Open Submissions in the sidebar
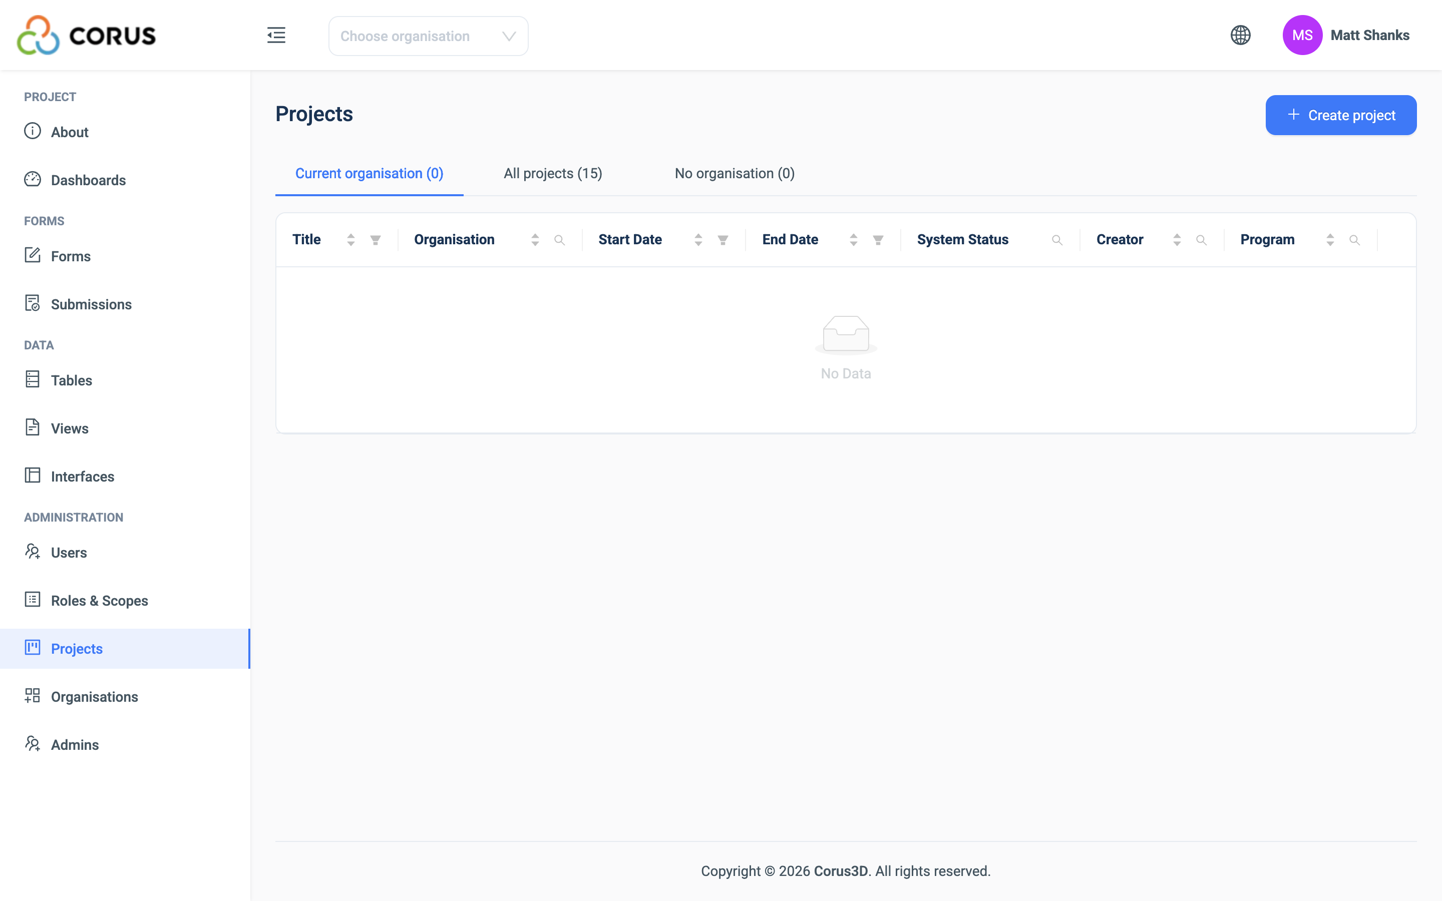The image size is (1442, 901). point(125,304)
